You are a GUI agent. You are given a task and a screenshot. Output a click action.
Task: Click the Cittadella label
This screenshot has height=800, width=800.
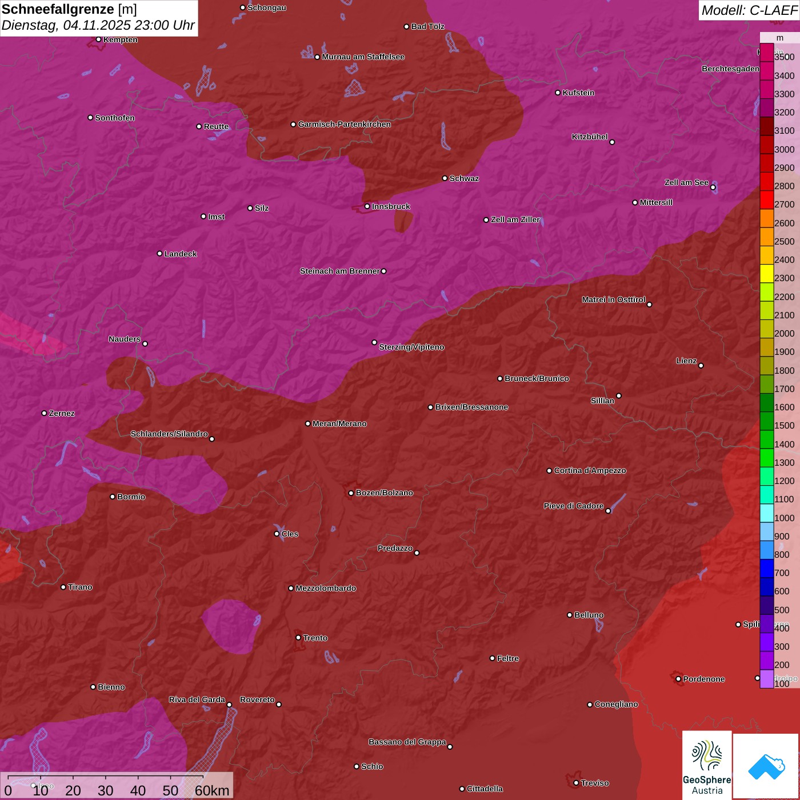pos(485,789)
